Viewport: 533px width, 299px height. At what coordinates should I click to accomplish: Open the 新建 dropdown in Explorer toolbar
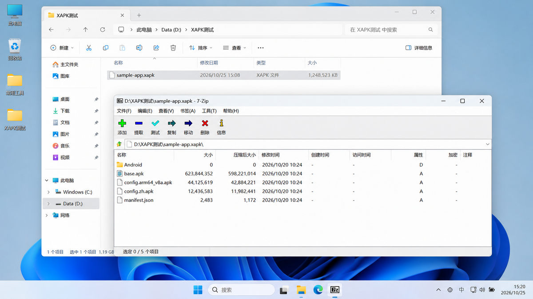tap(62, 48)
